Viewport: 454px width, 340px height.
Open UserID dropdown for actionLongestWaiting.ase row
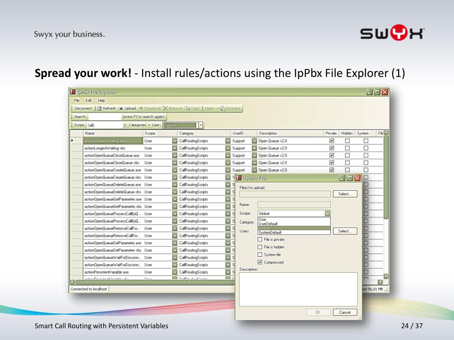[254, 141]
